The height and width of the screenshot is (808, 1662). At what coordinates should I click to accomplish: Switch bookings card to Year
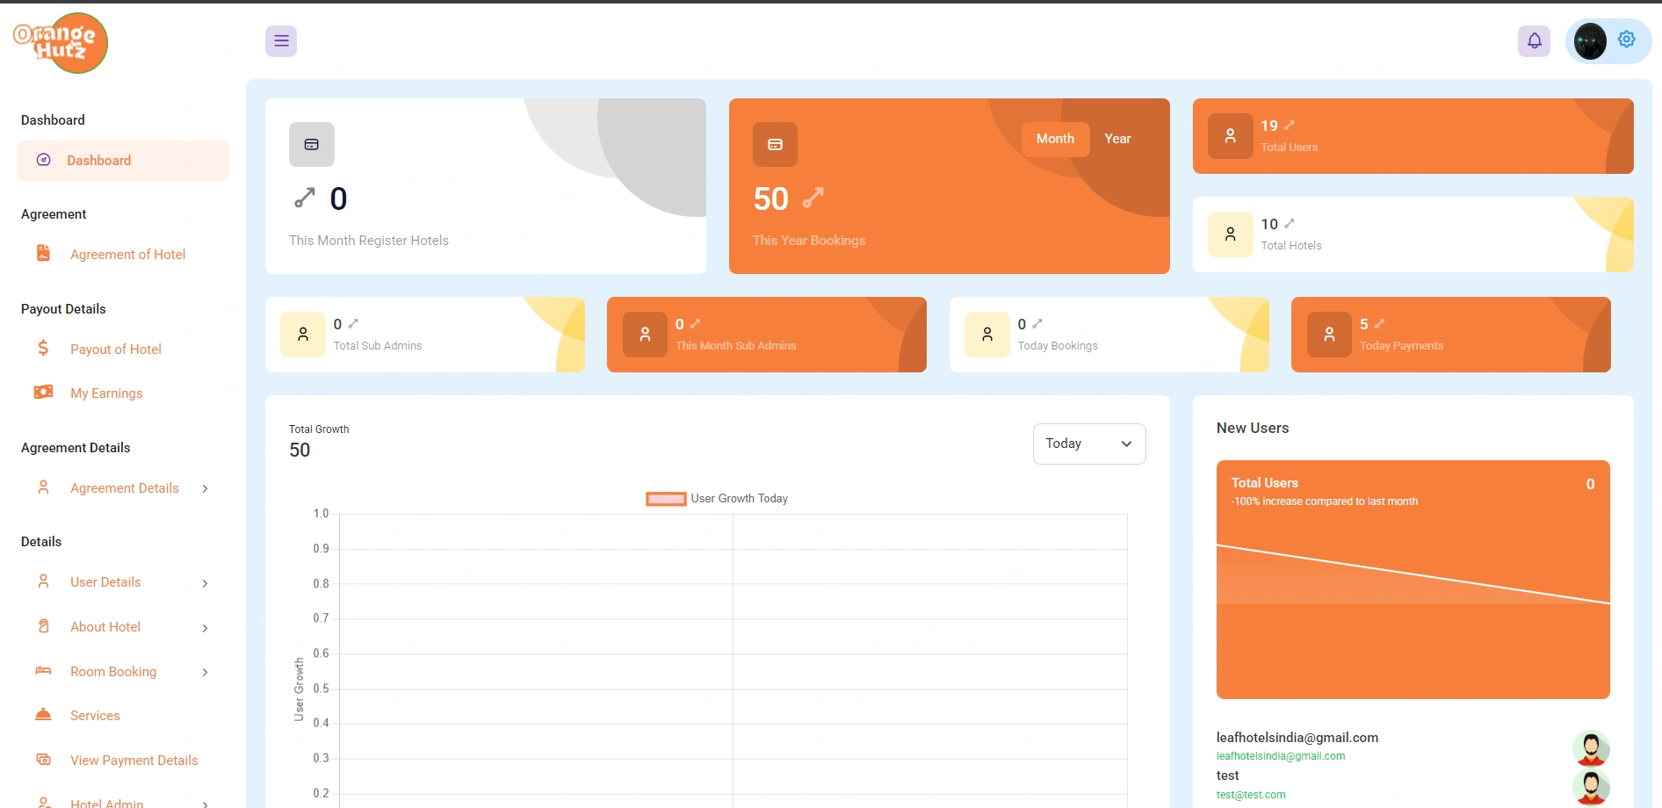pyautogui.click(x=1117, y=139)
